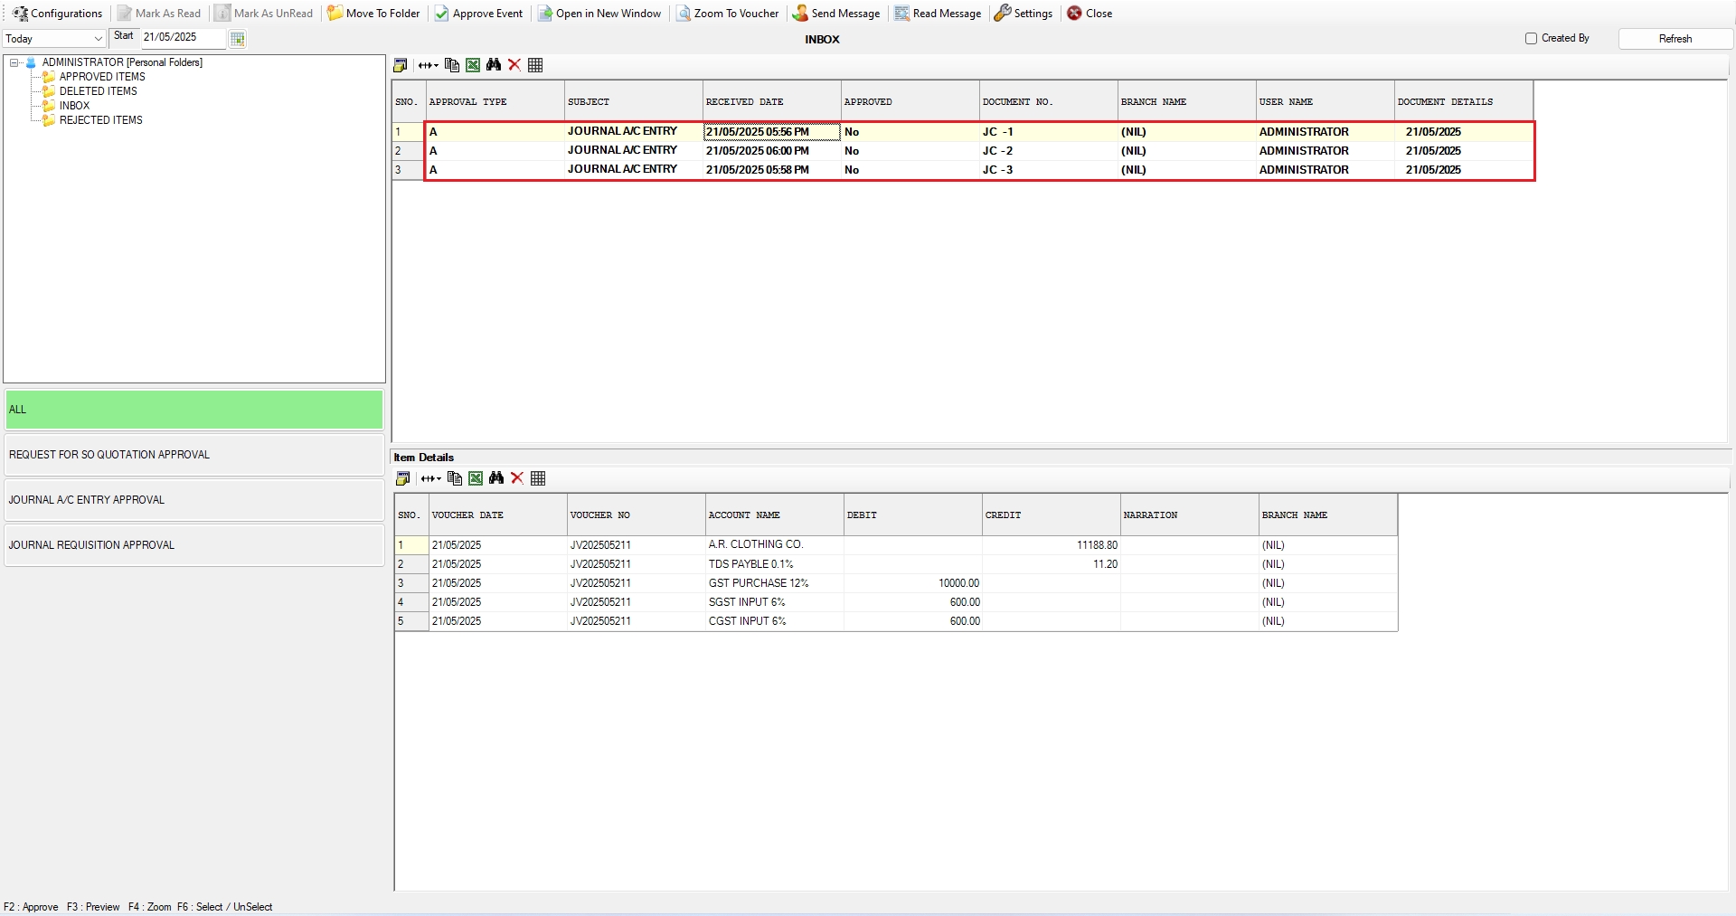Select the APPROVED ITEMS folder
1736x916 pixels.
[x=102, y=77]
